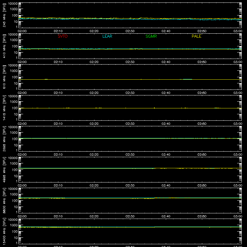This screenshot has height=247, width=247.
Task: Click 02:40 tick label below 610 MHz panel
Action: pyautogui.click(x=166, y=93)
